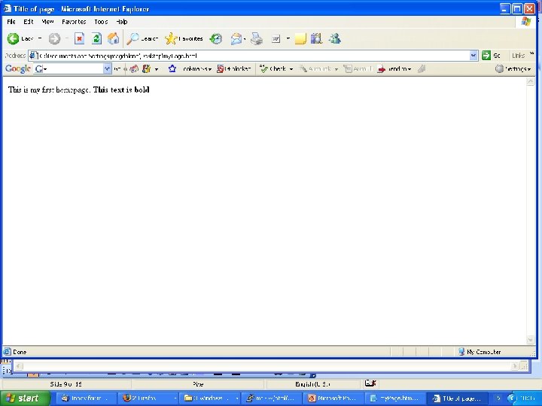Expand the Forward button history dropdown
The height and width of the screenshot is (406, 542).
pos(67,38)
